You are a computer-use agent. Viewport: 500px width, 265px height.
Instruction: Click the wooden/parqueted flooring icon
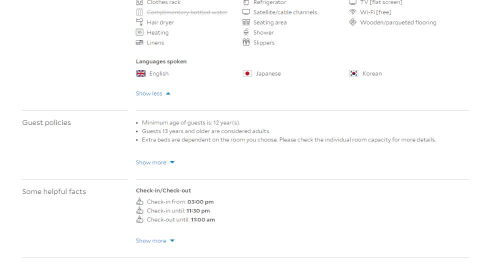coord(352,22)
